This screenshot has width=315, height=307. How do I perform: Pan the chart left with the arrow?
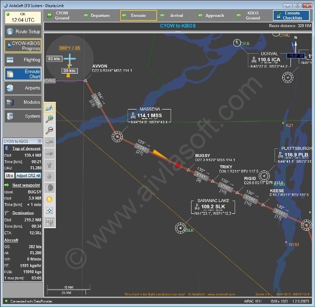pos(49,142)
